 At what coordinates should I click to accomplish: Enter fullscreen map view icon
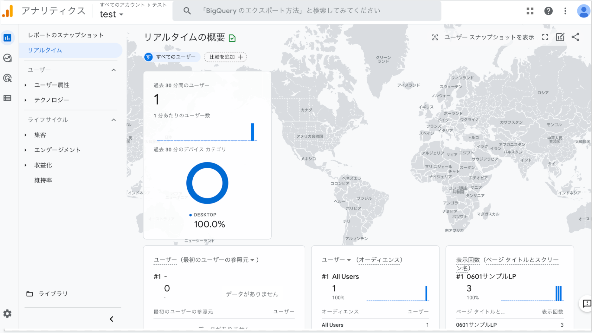[x=545, y=37]
